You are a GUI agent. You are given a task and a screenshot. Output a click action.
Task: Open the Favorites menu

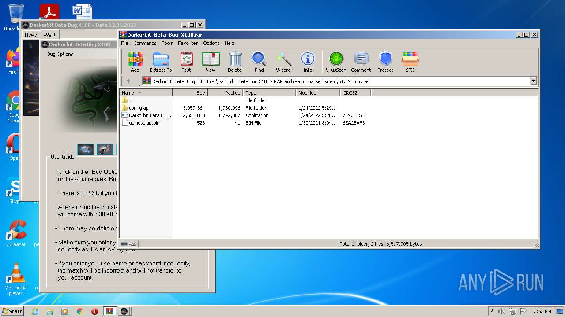click(188, 43)
